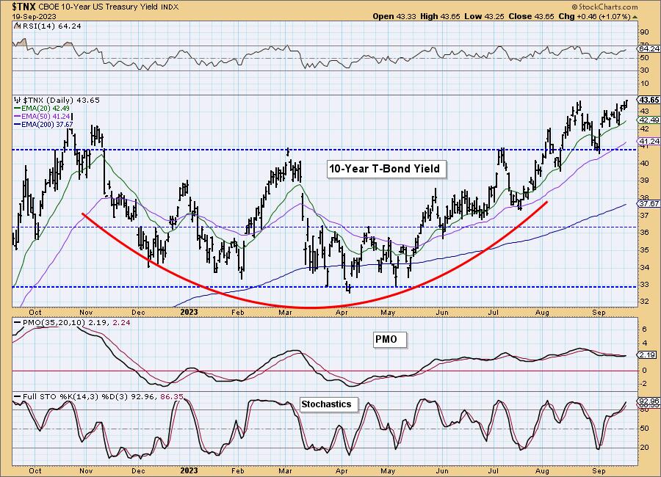Click 'May' on axis below the price chart
661x477 pixels.
point(387,312)
